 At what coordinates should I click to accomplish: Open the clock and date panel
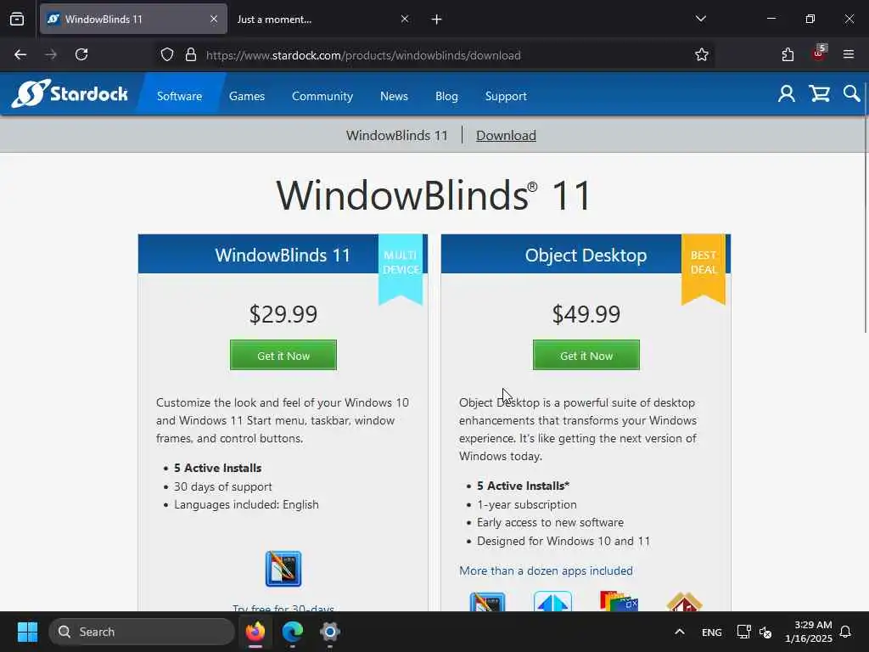coord(809,632)
